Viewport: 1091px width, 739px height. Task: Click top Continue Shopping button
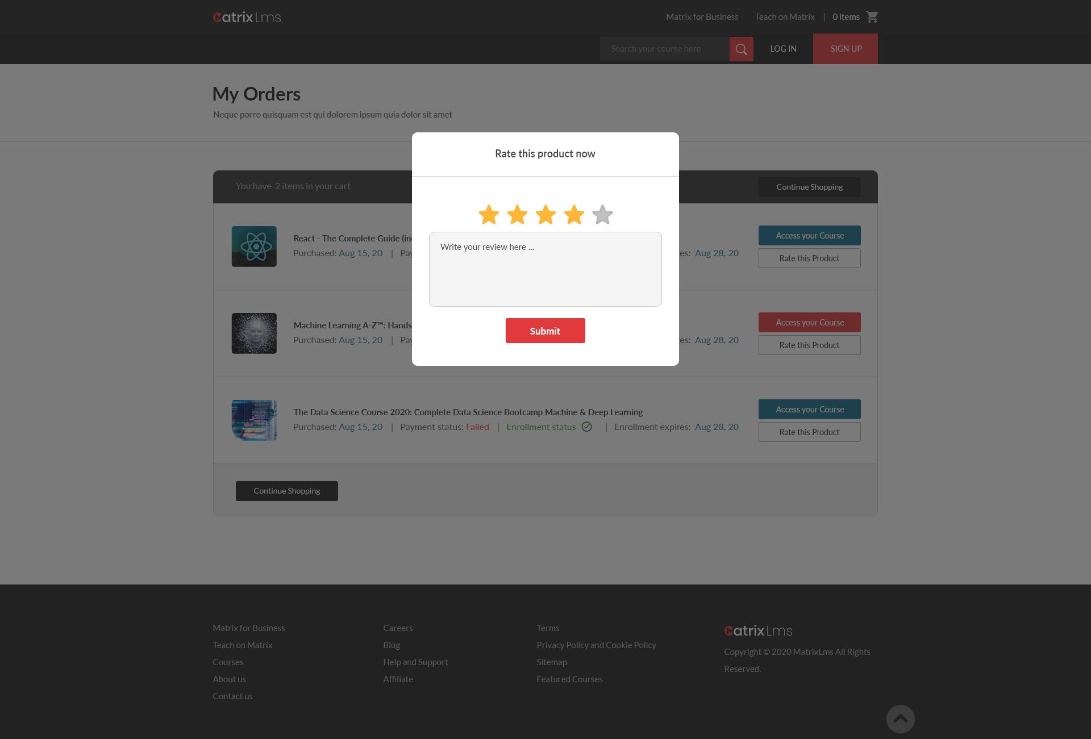point(810,187)
